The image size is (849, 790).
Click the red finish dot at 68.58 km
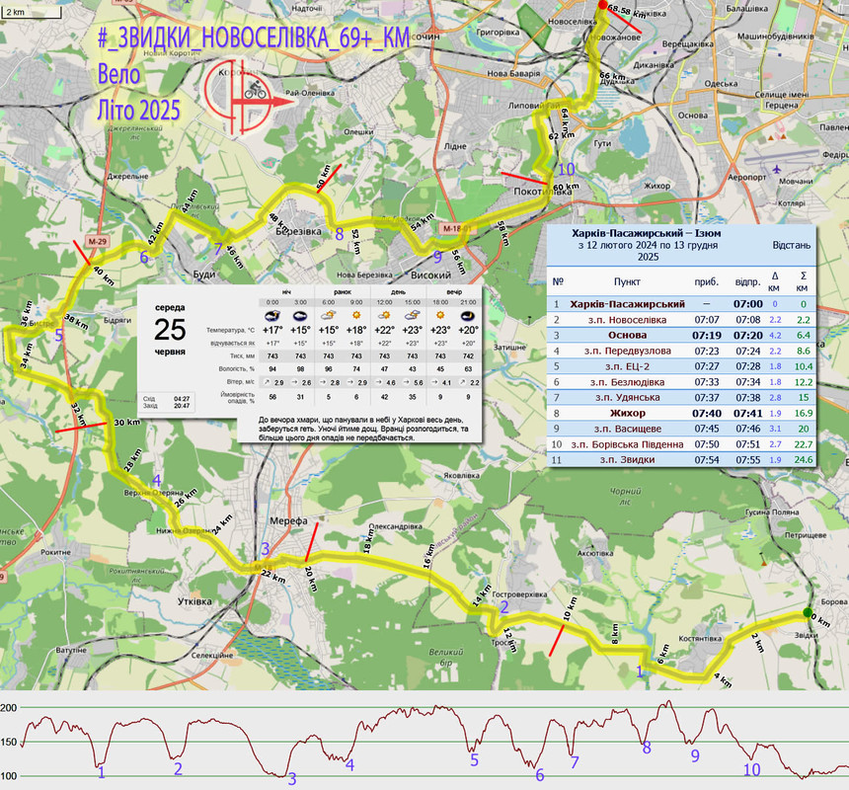click(602, 5)
